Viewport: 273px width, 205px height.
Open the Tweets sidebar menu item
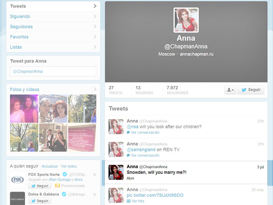coord(53,6)
